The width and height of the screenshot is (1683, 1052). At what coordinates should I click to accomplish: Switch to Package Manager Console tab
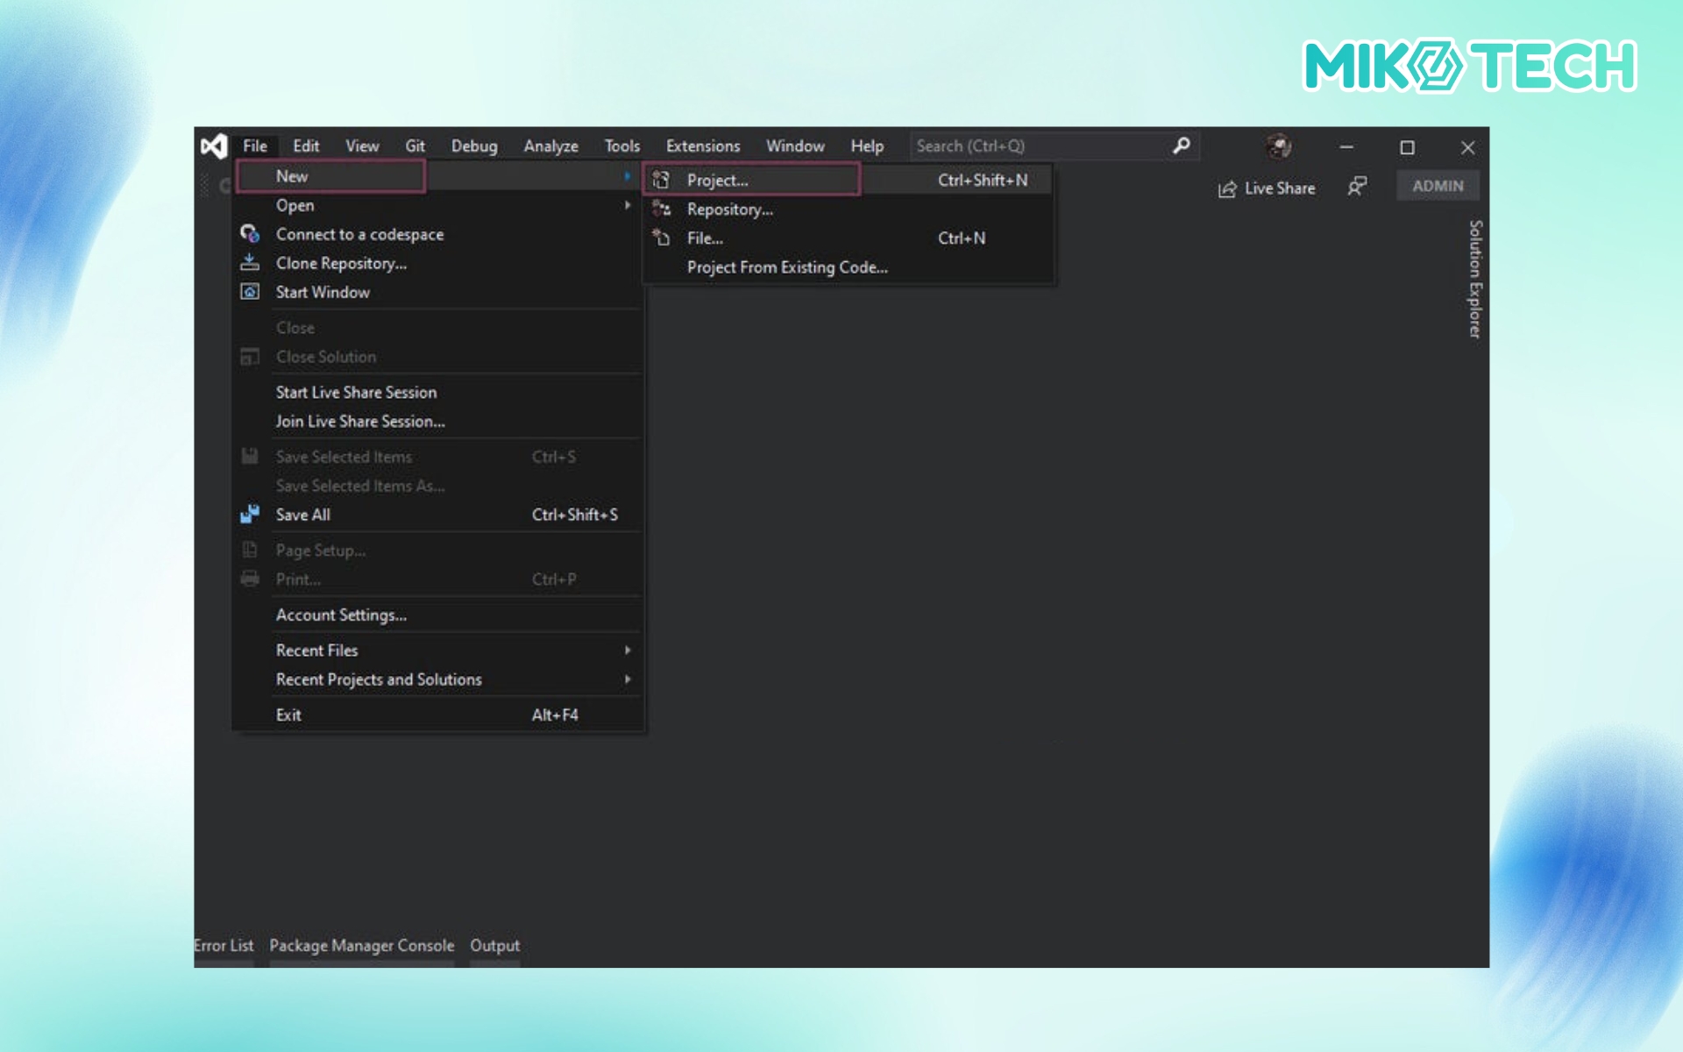(361, 946)
